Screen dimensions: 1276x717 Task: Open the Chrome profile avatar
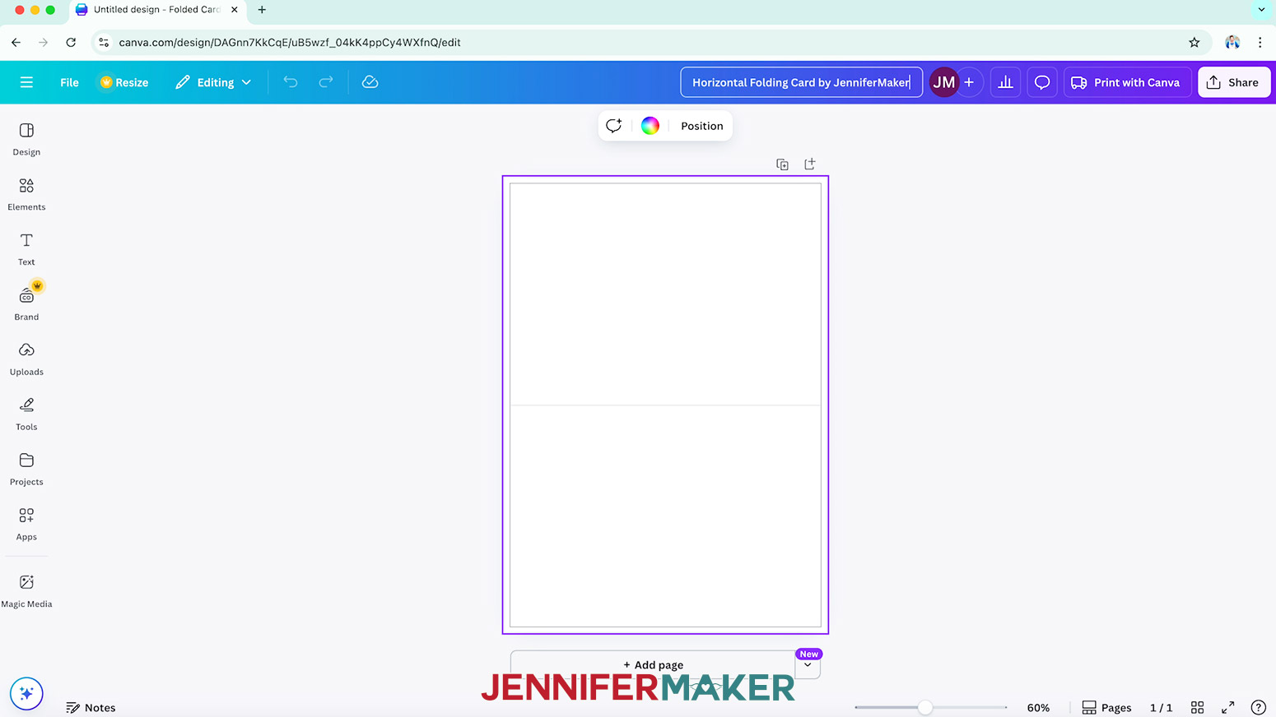click(x=1232, y=42)
